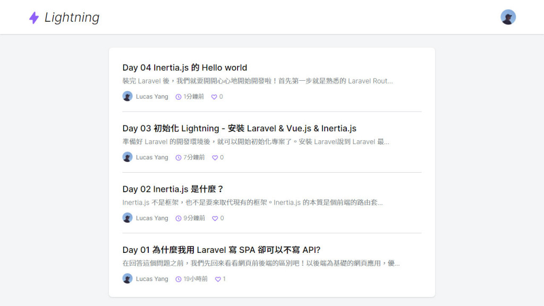Click the clock icon beside 19小時前
The image size is (544, 306).
[178, 279]
